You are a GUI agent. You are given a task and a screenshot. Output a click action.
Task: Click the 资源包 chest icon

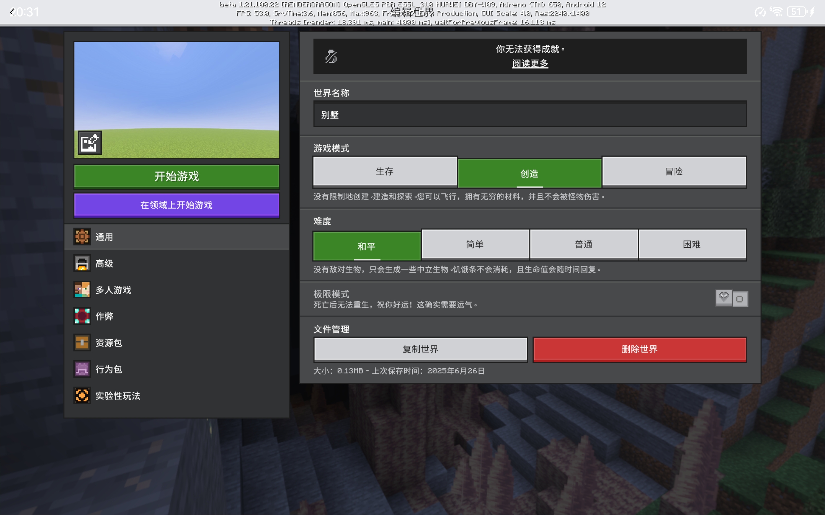82,342
